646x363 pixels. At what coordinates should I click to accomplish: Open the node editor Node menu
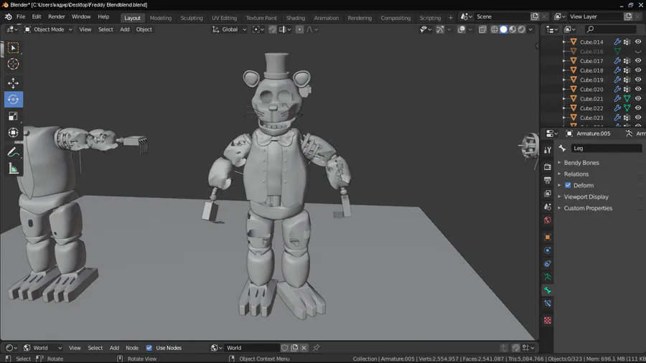(132, 348)
